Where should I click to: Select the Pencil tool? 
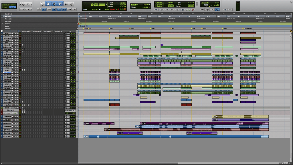click(72, 4)
